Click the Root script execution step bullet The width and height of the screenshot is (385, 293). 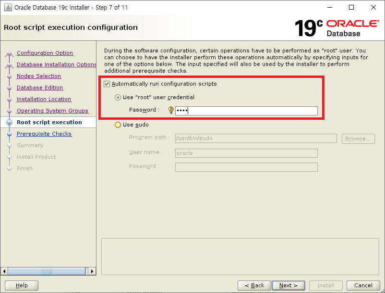tap(9, 122)
